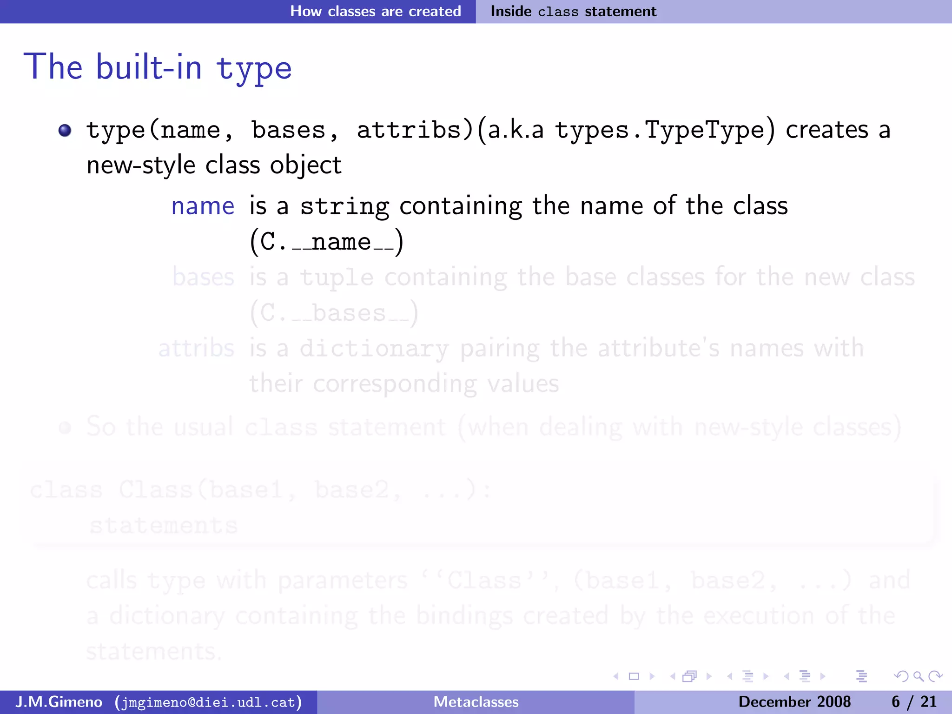Click the previous frame arrow beside the stacked frames icon
This screenshot has width=952, height=714.
pyautogui.click(x=673, y=676)
